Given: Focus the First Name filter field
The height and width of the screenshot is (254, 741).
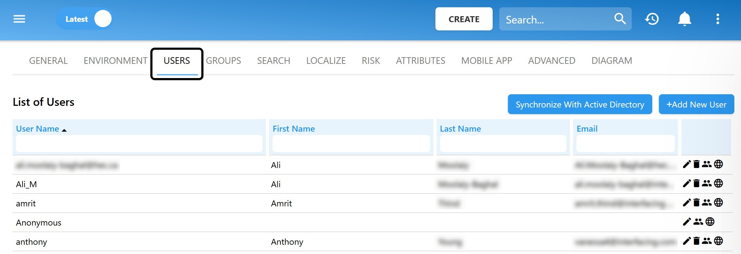Looking at the screenshot, I should pos(351,144).
